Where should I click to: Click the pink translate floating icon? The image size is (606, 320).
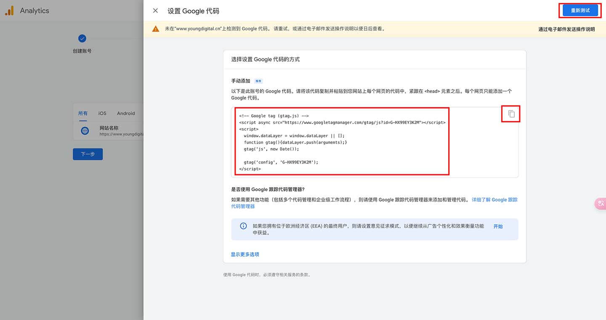pyautogui.click(x=600, y=203)
